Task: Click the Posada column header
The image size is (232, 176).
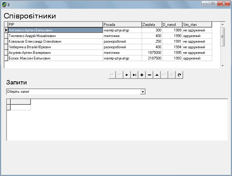Action: [122, 25]
